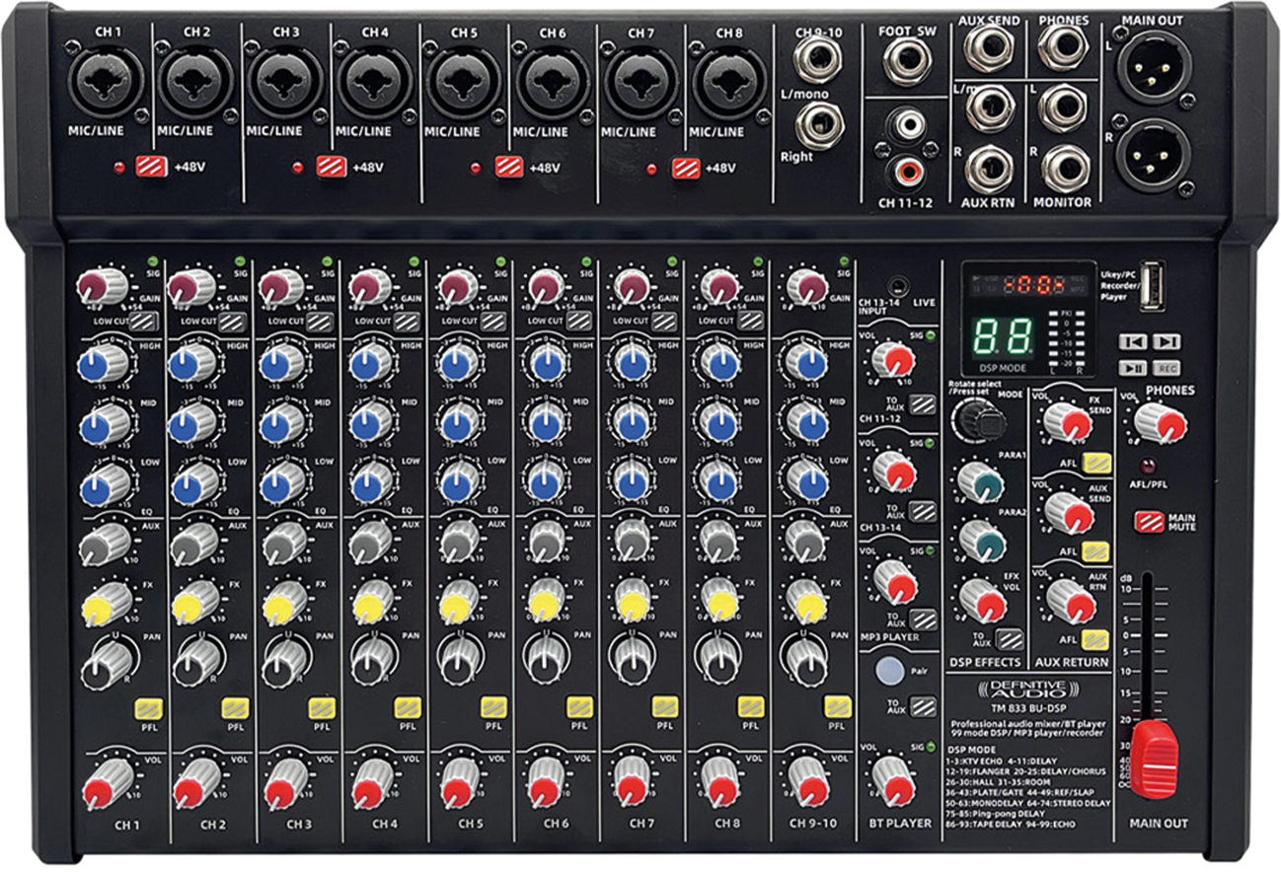Activate the red MAIN MUTE button
The height and width of the screenshot is (872, 1281).
(x=1150, y=522)
